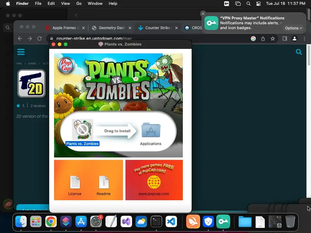Click the blue star rating icon
The height and width of the screenshot is (233, 311).
tap(18, 106)
